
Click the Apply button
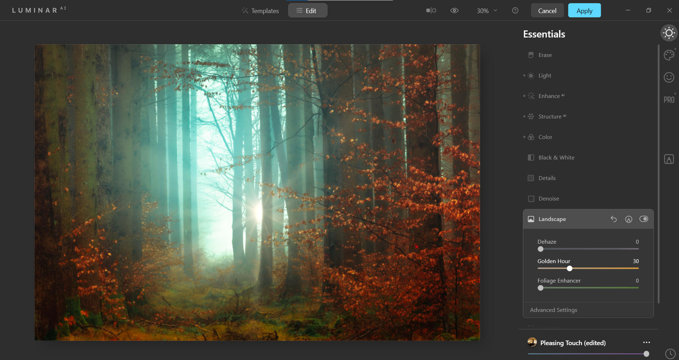point(584,11)
